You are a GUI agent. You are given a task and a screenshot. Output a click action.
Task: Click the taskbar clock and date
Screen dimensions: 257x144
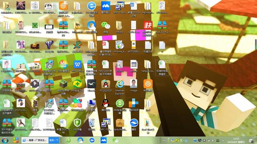(x=236, y=140)
